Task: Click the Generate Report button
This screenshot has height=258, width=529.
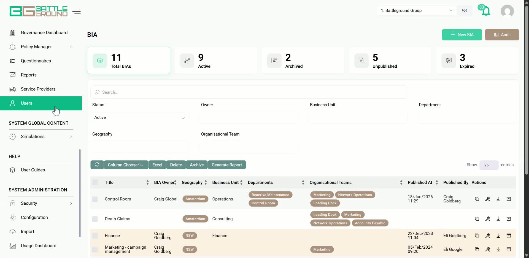Action: pos(227,165)
